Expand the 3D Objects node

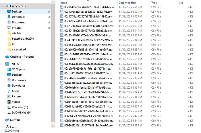4,69
